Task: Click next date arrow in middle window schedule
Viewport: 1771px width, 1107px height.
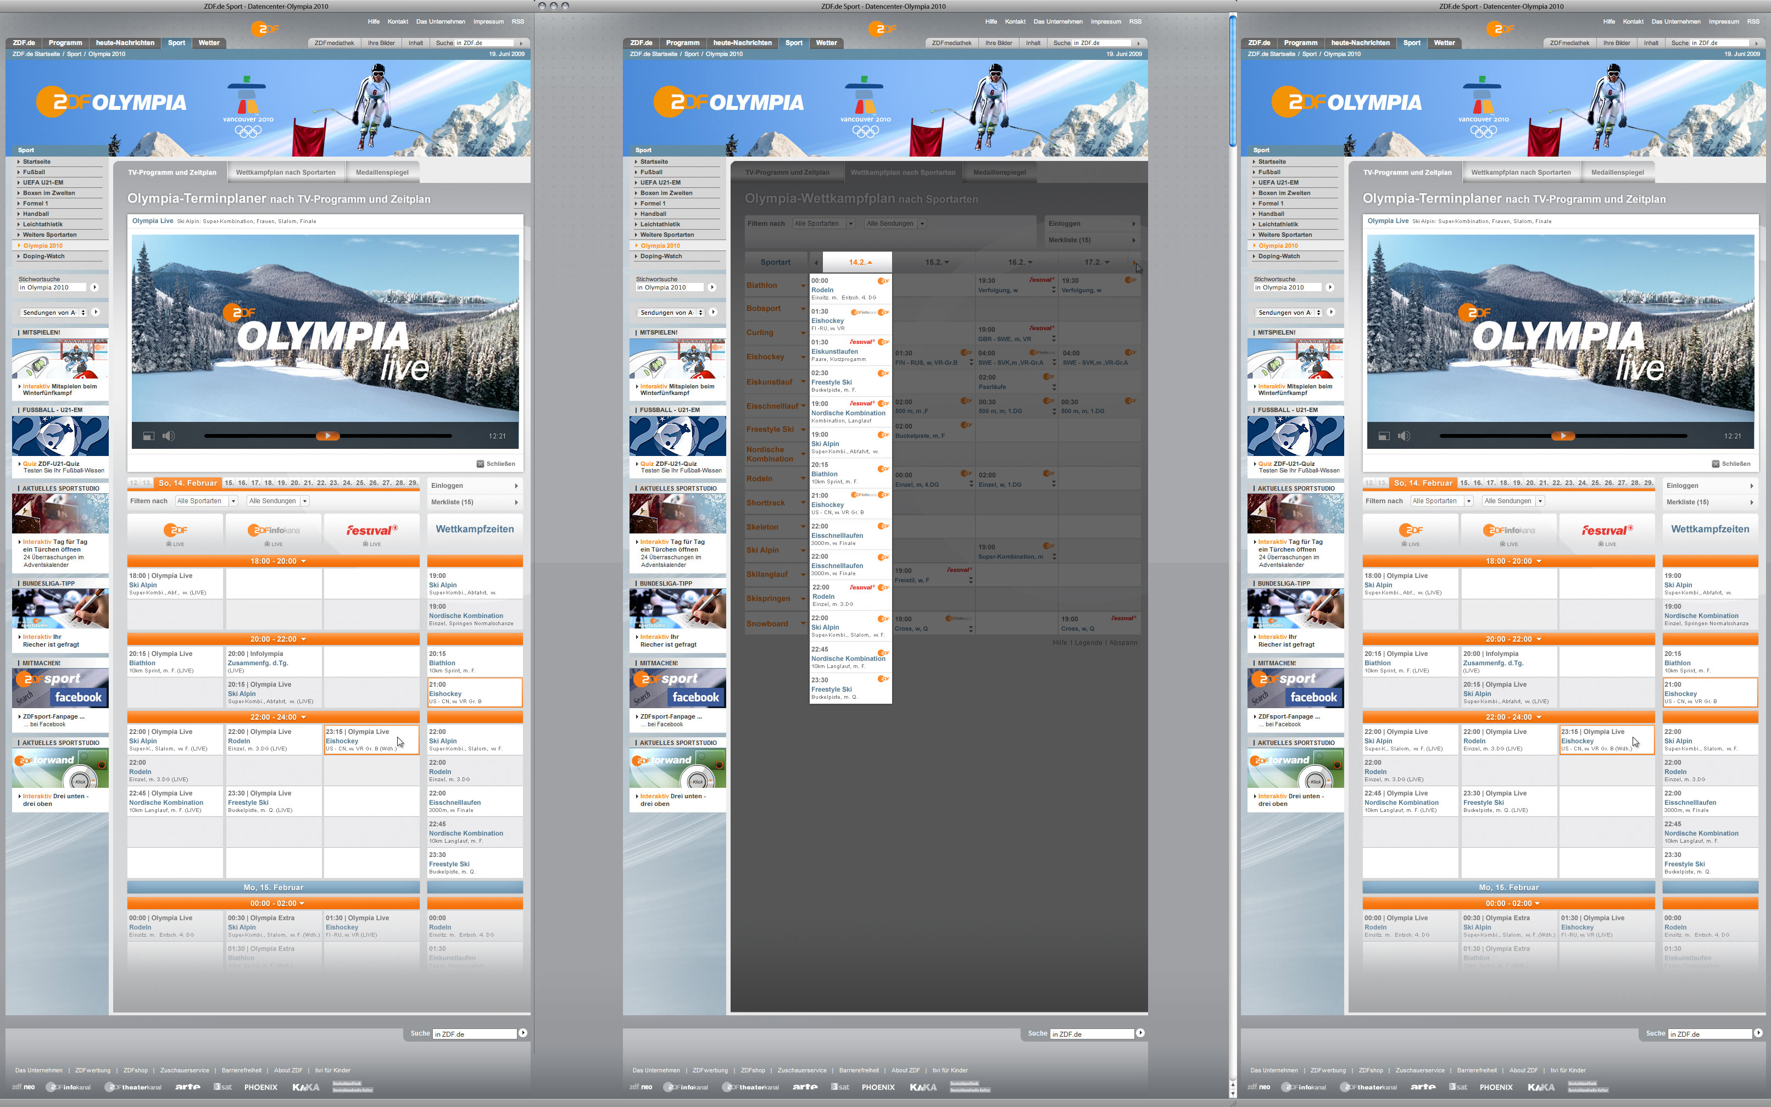Action: point(1135,262)
